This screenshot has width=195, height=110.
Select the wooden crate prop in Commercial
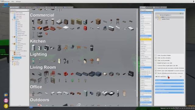[98, 21]
